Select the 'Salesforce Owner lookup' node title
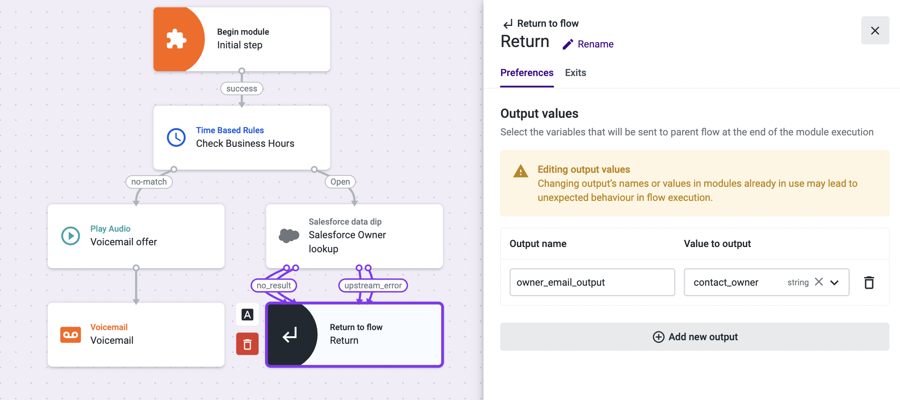The width and height of the screenshot is (900, 400). pos(347,242)
